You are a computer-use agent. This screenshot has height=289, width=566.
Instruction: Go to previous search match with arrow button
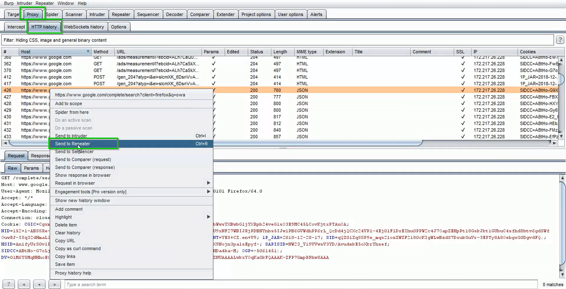24,284
